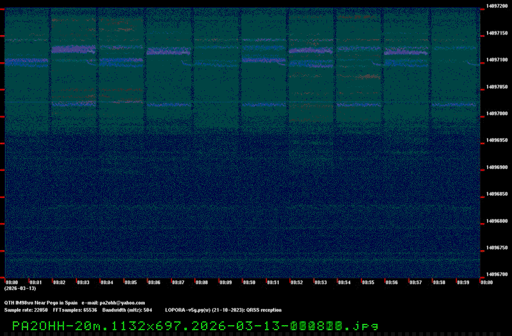512x336 pixels.
Task: Click the 14097200 frequency label
Action: (497, 6)
